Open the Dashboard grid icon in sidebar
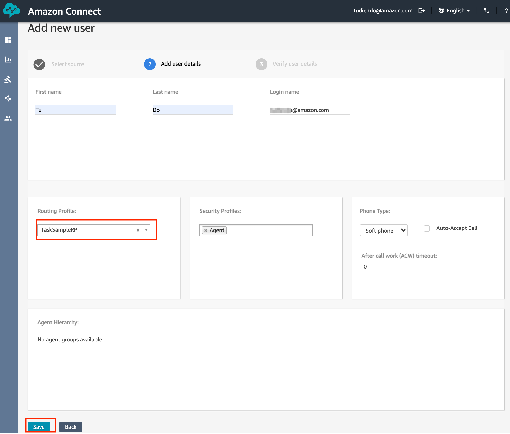Image resolution: width=510 pixels, height=434 pixels. 8,40
